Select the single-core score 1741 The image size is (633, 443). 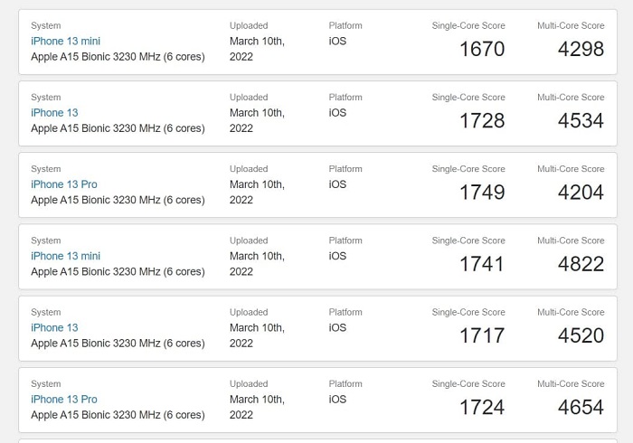[482, 264]
